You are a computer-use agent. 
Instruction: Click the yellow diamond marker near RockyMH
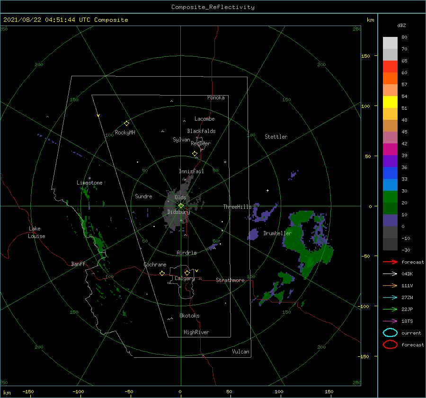pyautogui.click(x=126, y=124)
